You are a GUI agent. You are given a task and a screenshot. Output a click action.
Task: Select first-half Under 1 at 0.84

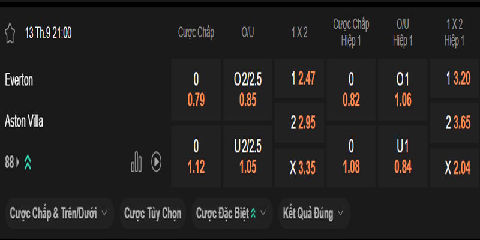[403, 156]
